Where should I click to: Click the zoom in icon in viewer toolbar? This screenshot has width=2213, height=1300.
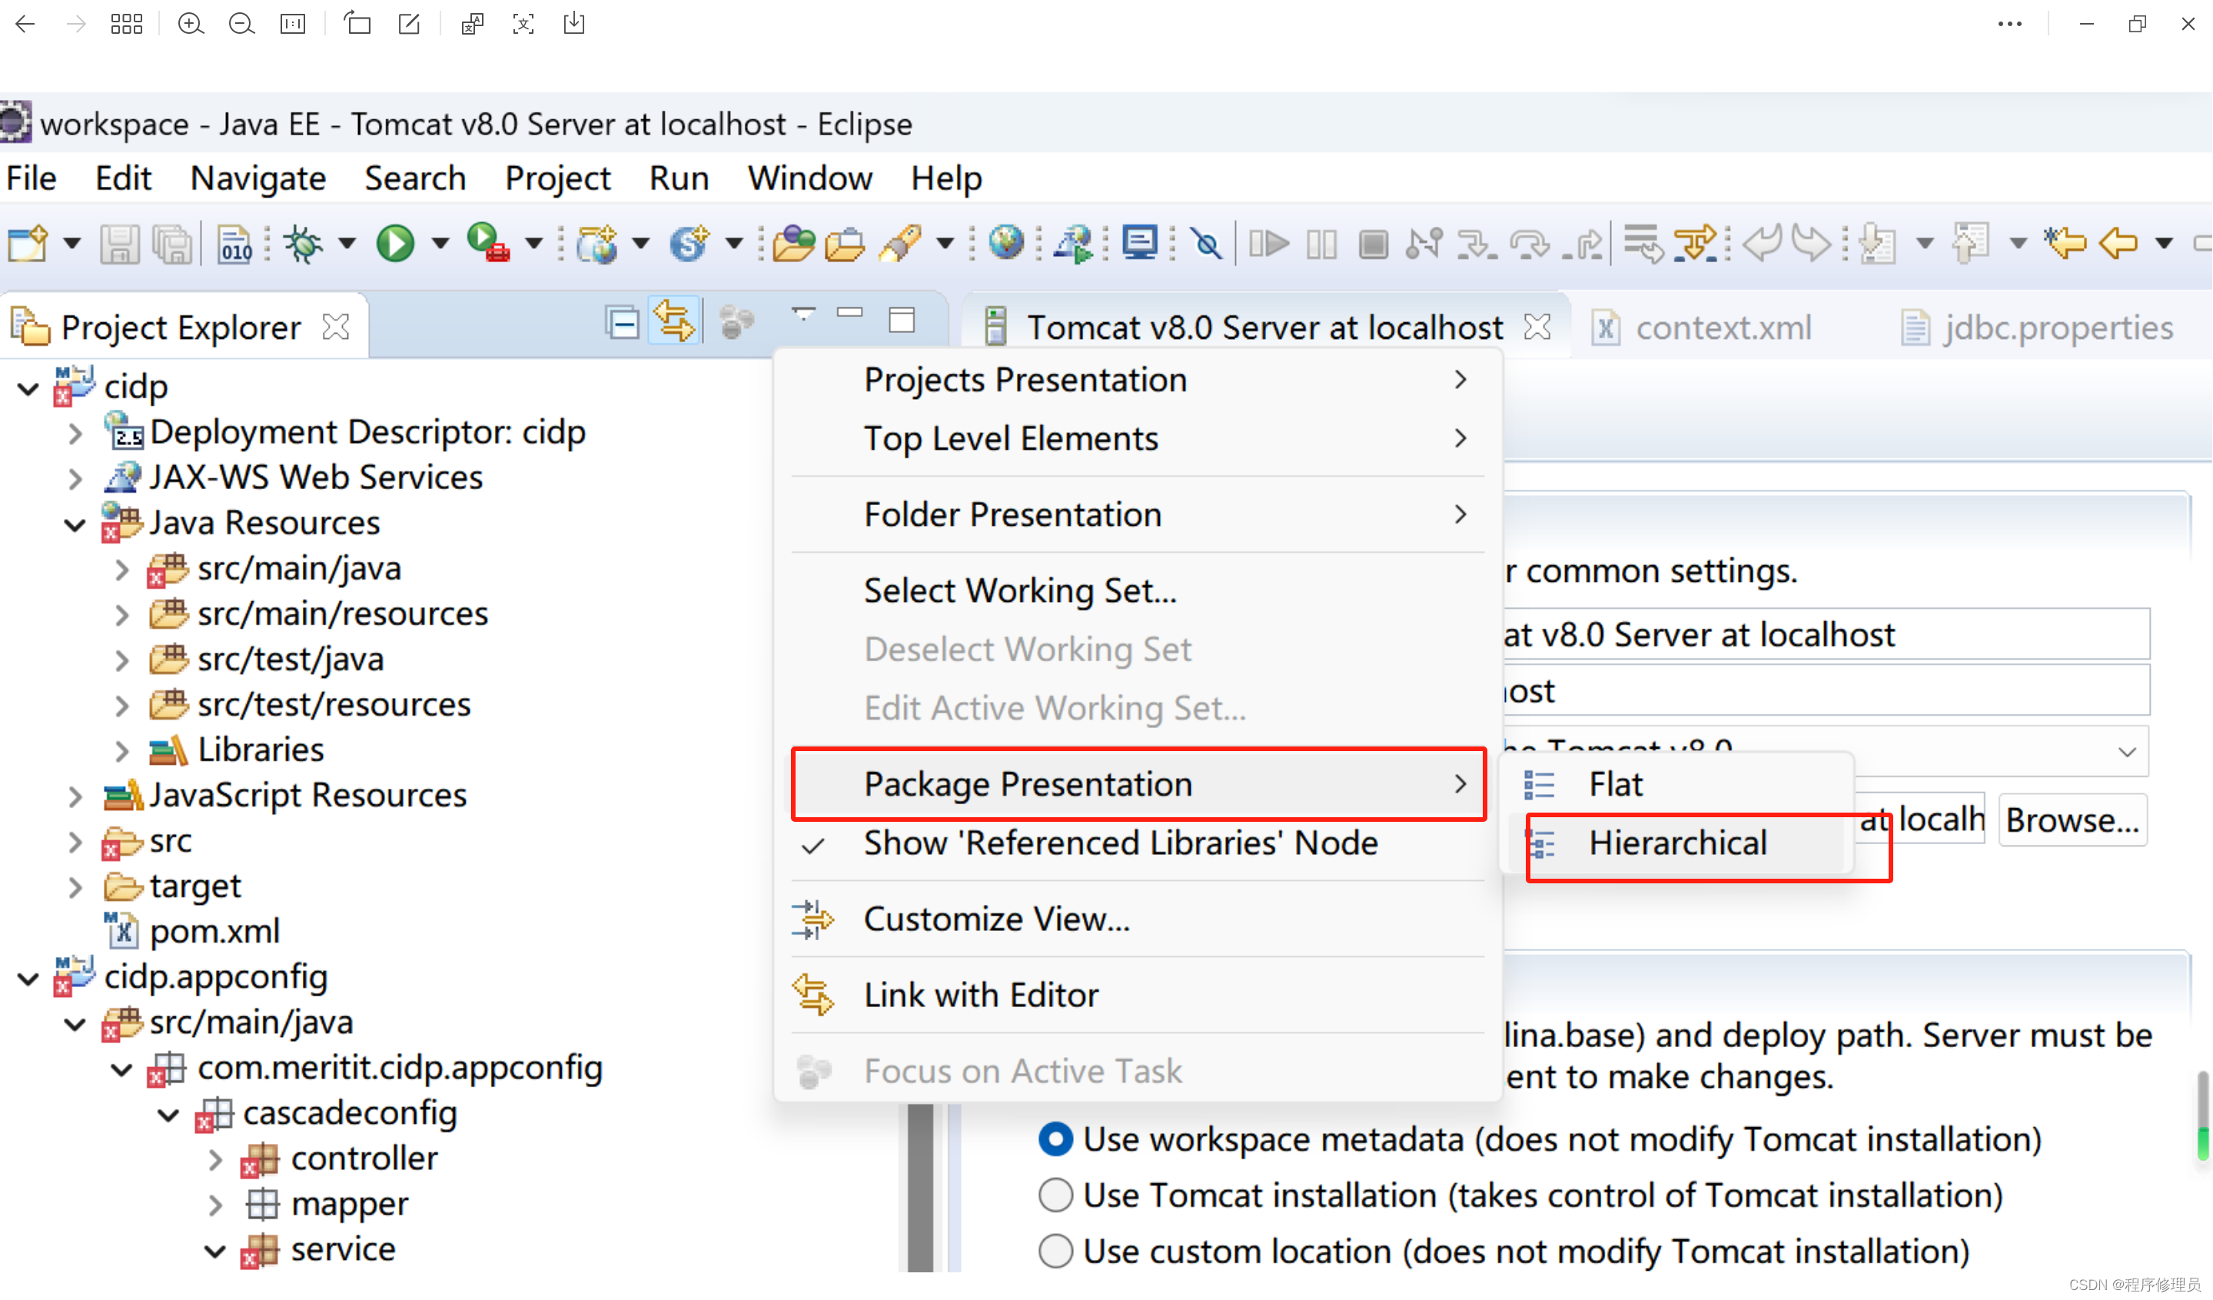191,24
